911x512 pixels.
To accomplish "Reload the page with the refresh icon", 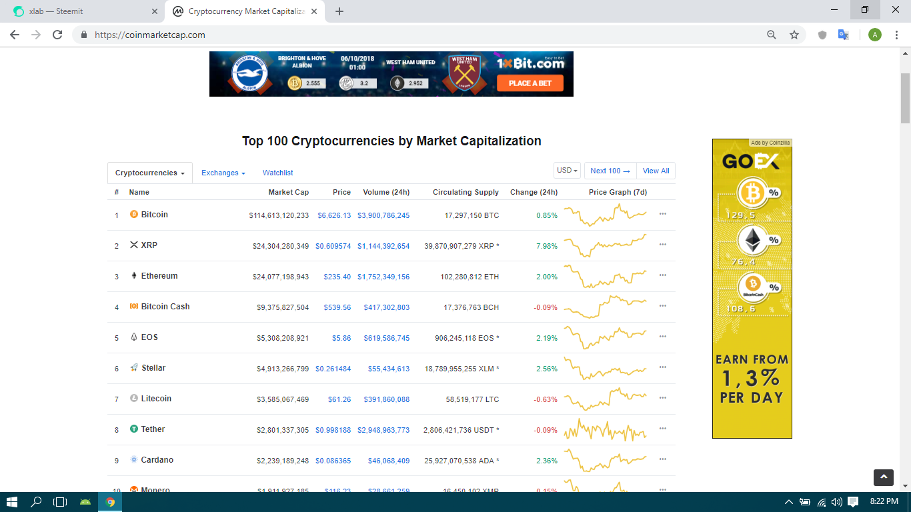I will pyautogui.click(x=58, y=35).
